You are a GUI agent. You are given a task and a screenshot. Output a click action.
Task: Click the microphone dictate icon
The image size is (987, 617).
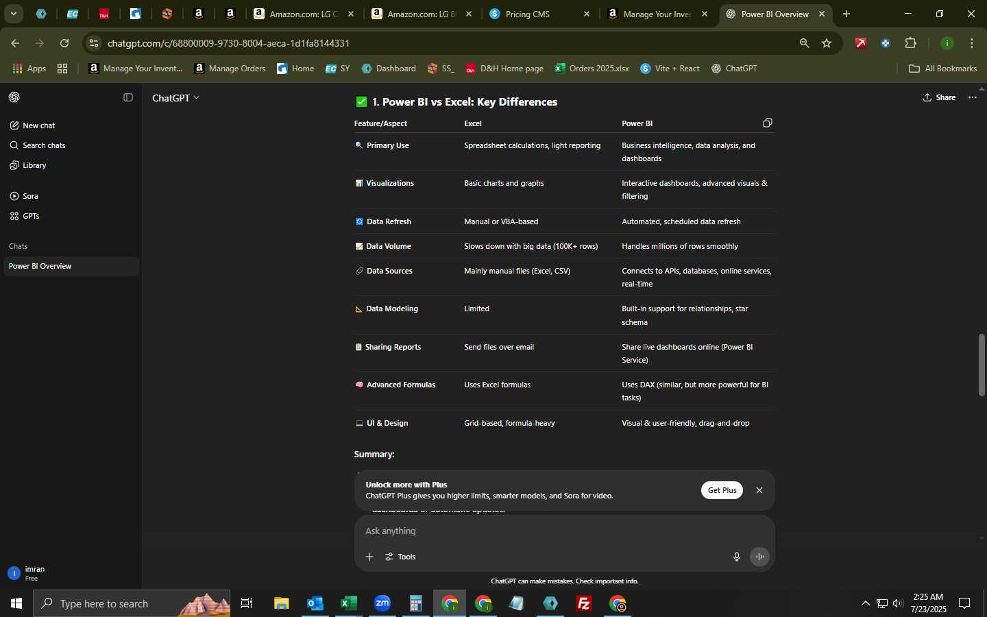[737, 557]
